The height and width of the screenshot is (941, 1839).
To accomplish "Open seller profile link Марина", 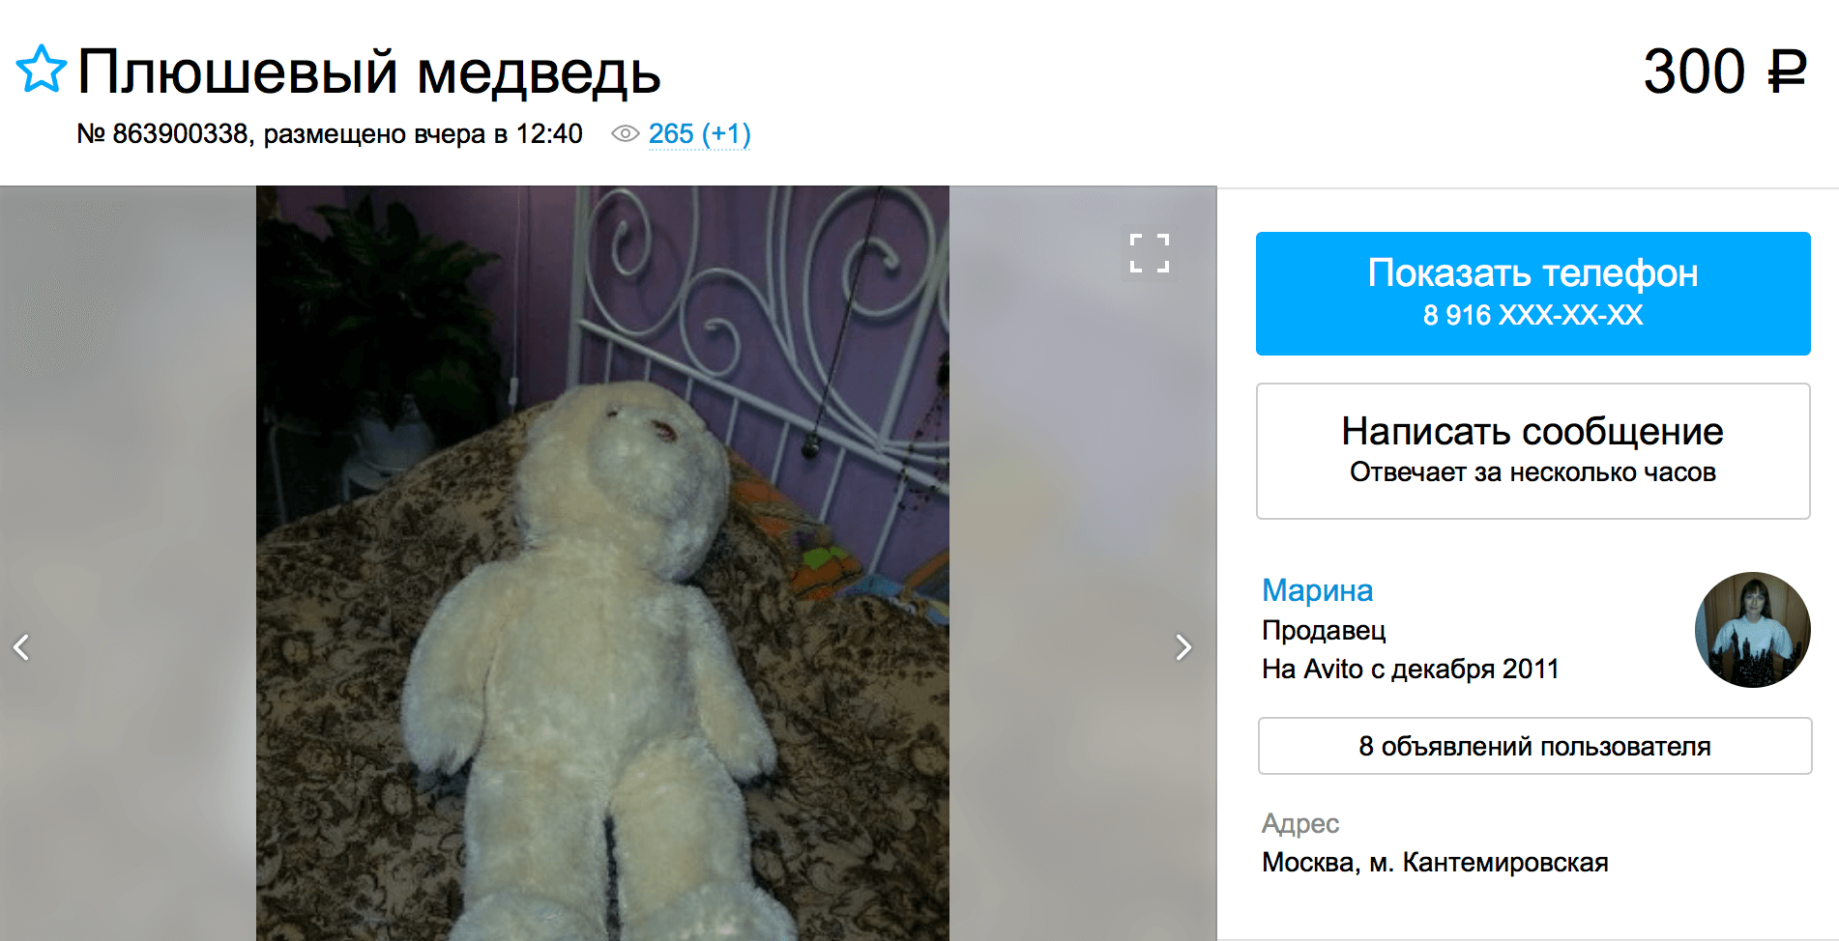I will tap(1317, 589).
